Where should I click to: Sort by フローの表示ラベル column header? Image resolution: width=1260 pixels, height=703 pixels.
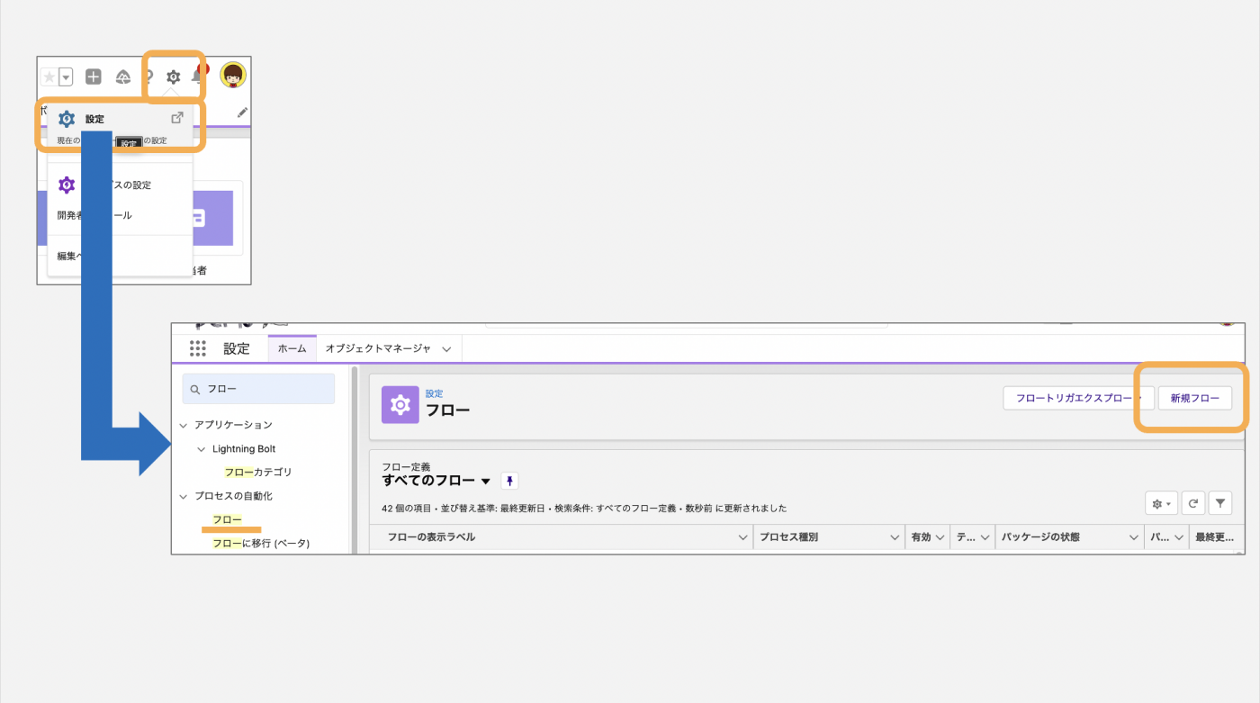[x=432, y=537]
